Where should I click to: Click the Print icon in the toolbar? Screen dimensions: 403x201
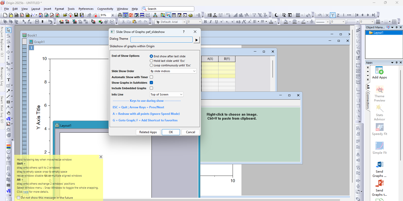(120, 15)
